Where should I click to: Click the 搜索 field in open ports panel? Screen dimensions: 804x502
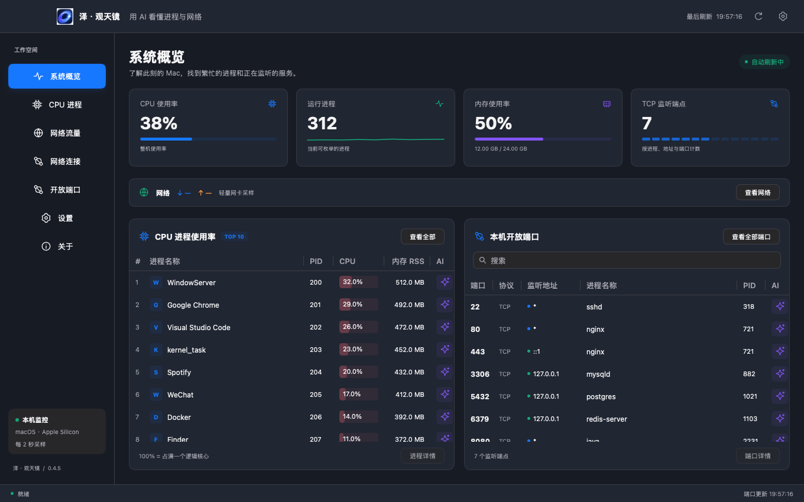pos(627,260)
